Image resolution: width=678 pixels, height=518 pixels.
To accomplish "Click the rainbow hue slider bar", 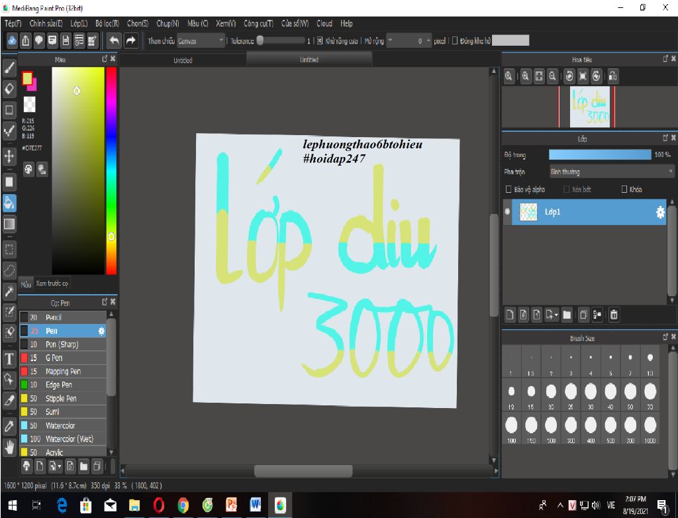I will [x=111, y=171].
